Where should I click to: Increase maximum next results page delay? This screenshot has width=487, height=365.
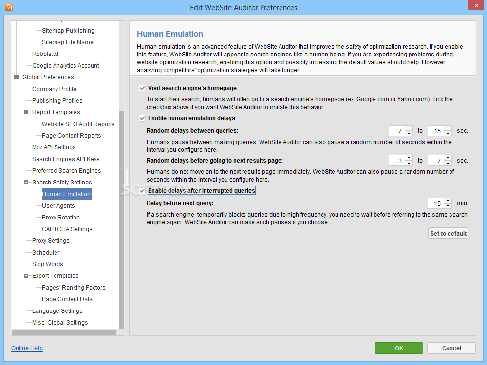(448, 158)
